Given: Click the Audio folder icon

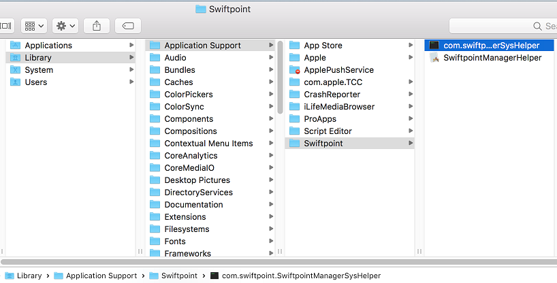Looking at the screenshot, I should coord(155,58).
